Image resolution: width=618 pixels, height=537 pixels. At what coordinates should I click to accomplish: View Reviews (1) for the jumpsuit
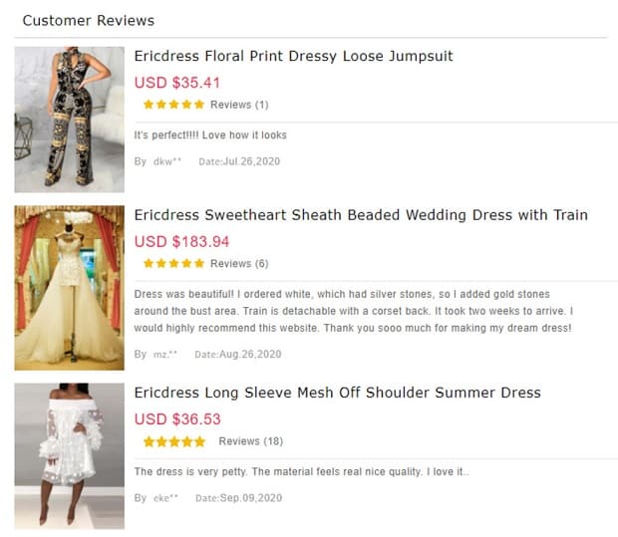(x=239, y=105)
